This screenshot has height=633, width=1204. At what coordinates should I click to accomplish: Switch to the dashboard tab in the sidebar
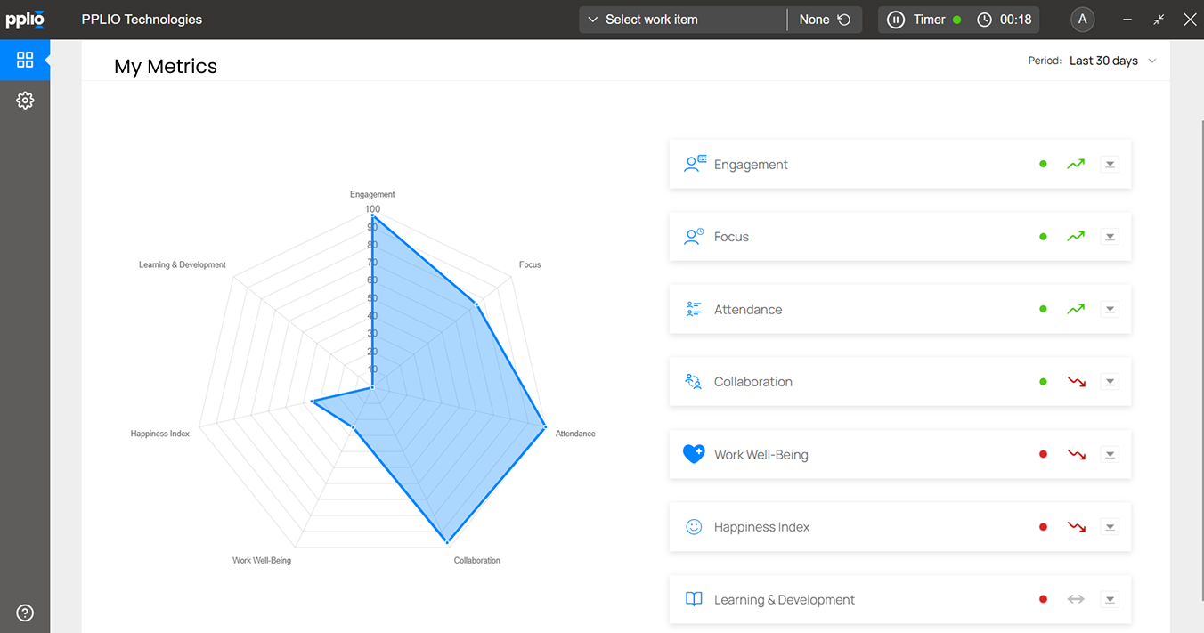(x=25, y=60)
